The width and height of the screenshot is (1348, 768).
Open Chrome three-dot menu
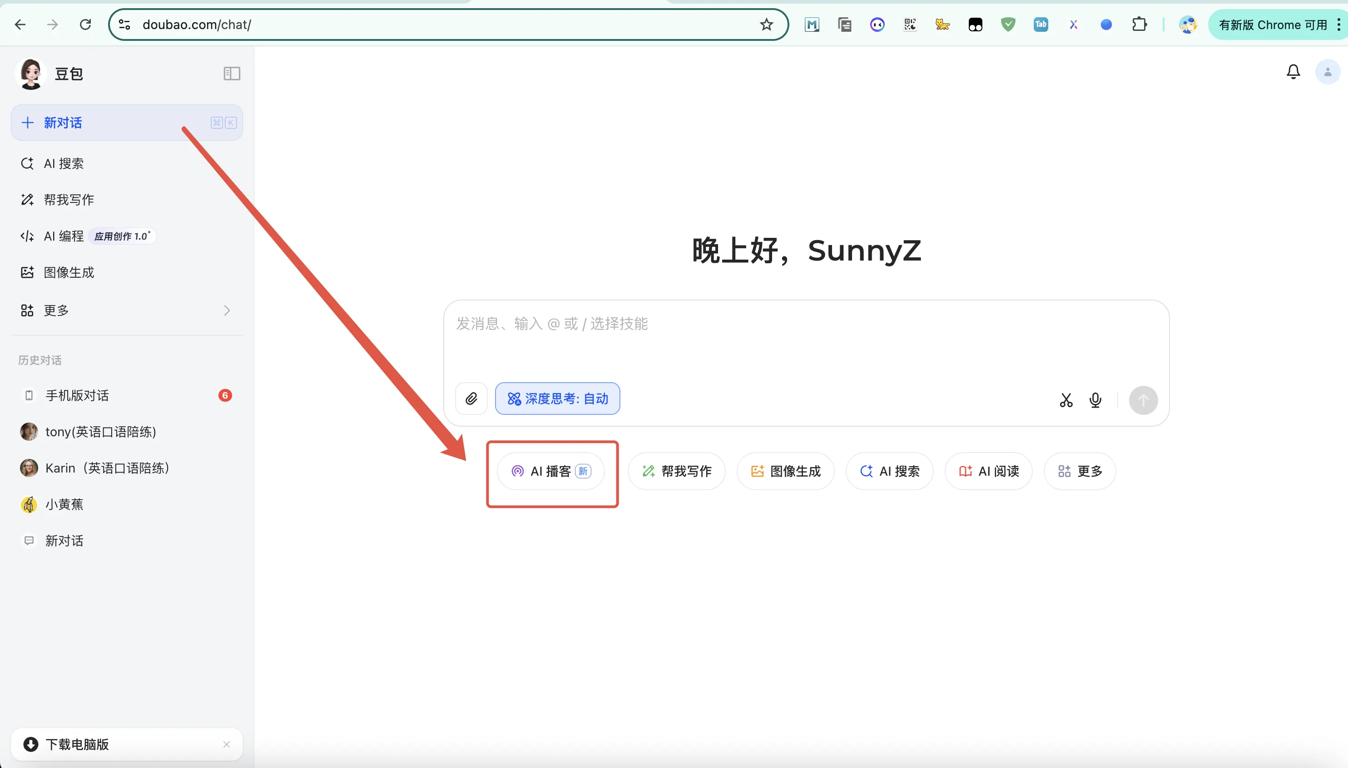click(x=1339, y=24)
